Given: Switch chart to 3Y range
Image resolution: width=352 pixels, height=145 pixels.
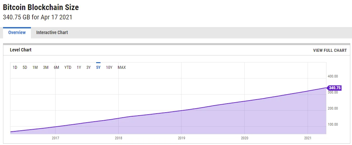Looking at the screenshot, I should (x=88, y=67).
